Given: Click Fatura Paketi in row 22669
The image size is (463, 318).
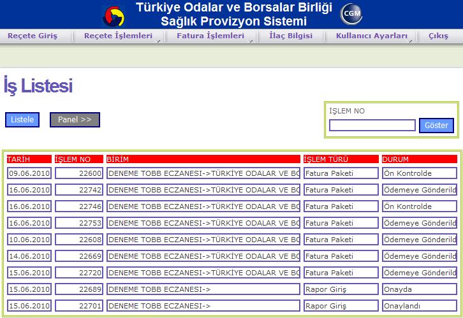Looking at the screenshot, I should (x=341, y=256).
